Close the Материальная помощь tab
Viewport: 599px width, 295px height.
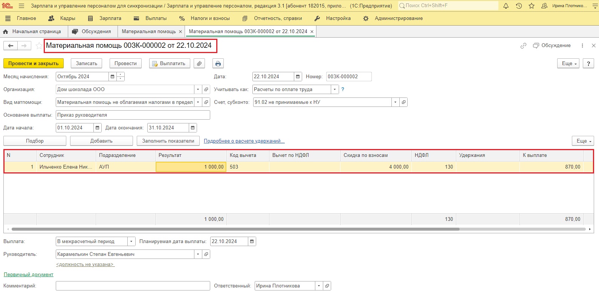tap(180, 32)
